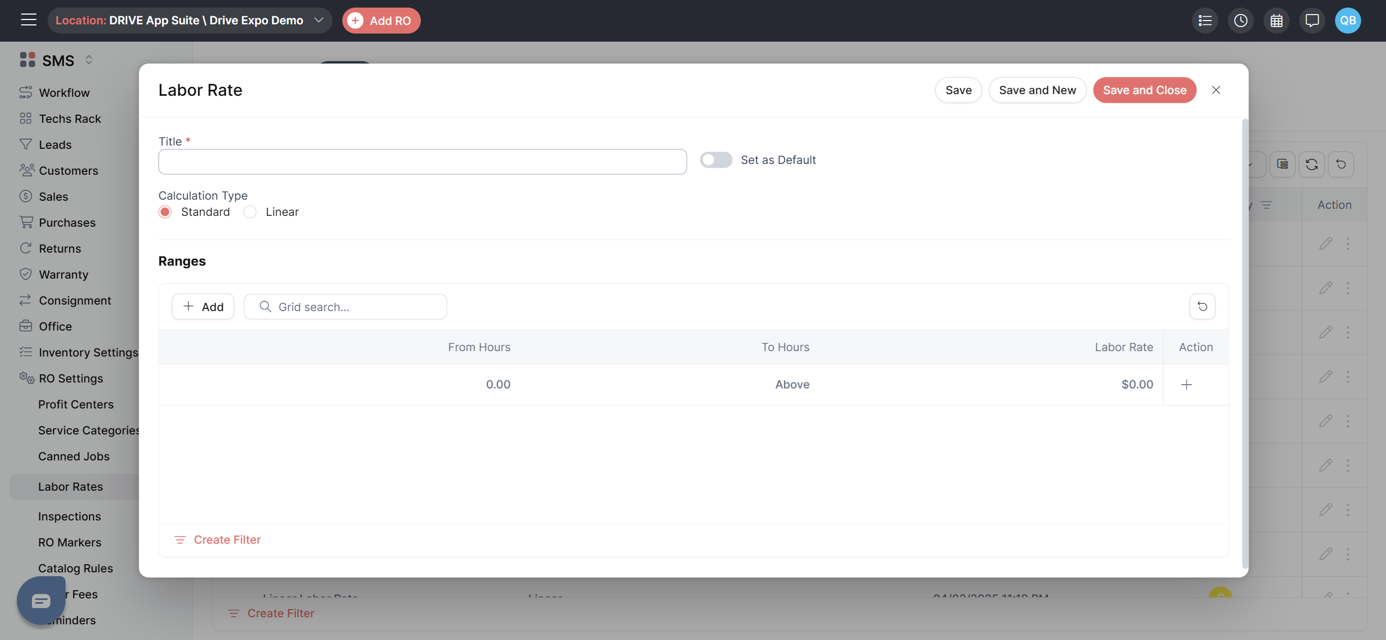This screenshot has width=1386, height=640.
Task: Click the Save and Close button
Action: (1144, 90)
